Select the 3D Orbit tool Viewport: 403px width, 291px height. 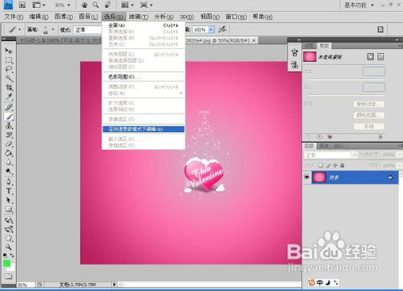[9, 229]
